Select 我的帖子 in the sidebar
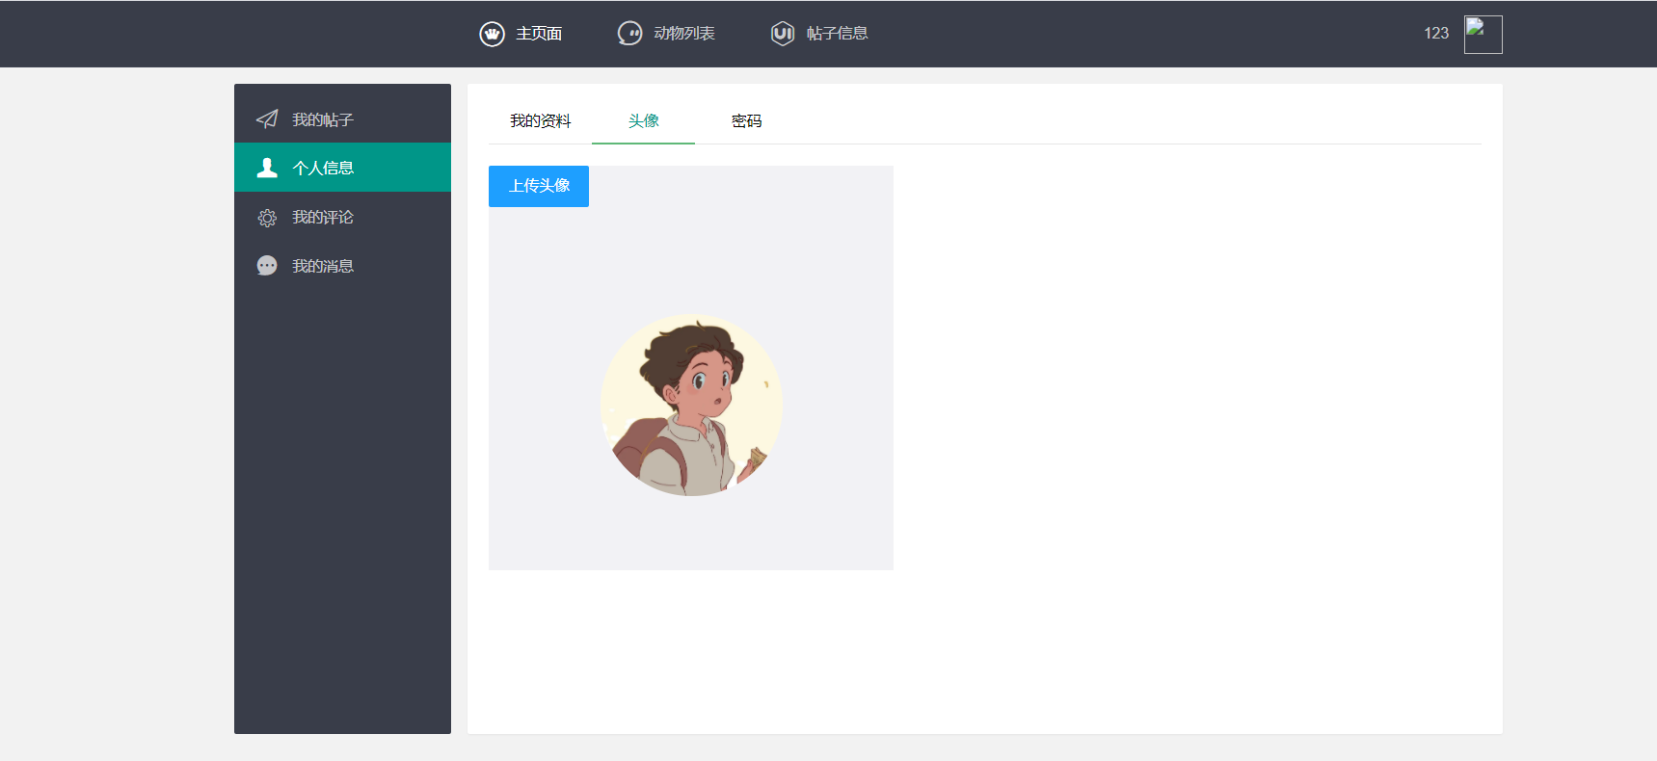This screenshot has height=761, width=1657. pyautogui.click(x=342, y=118)
